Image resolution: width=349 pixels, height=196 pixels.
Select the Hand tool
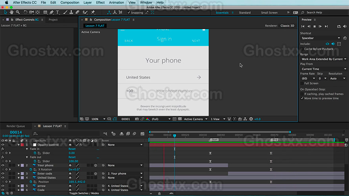click(12, 12)
